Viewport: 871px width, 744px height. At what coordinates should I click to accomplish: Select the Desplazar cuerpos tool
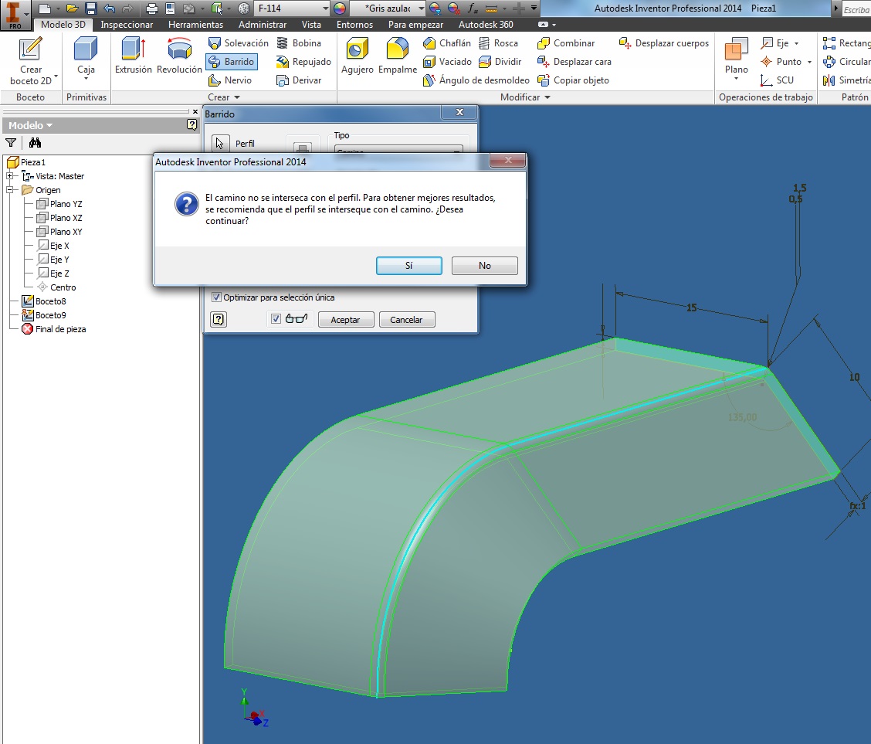pyautogui.click(x=664, y=42)
